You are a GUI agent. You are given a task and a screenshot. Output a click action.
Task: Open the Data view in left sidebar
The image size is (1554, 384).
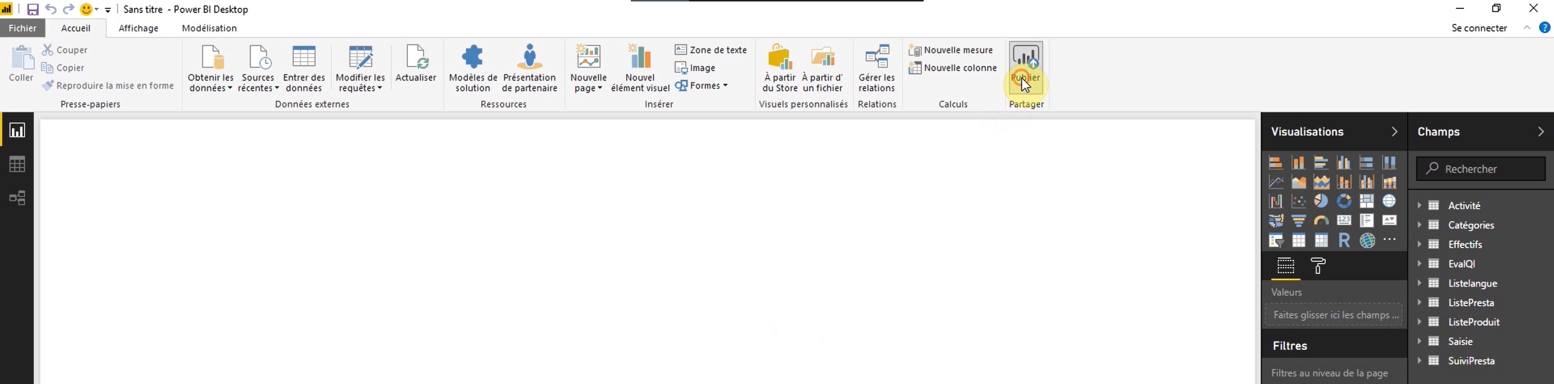(x=17, y=164)
